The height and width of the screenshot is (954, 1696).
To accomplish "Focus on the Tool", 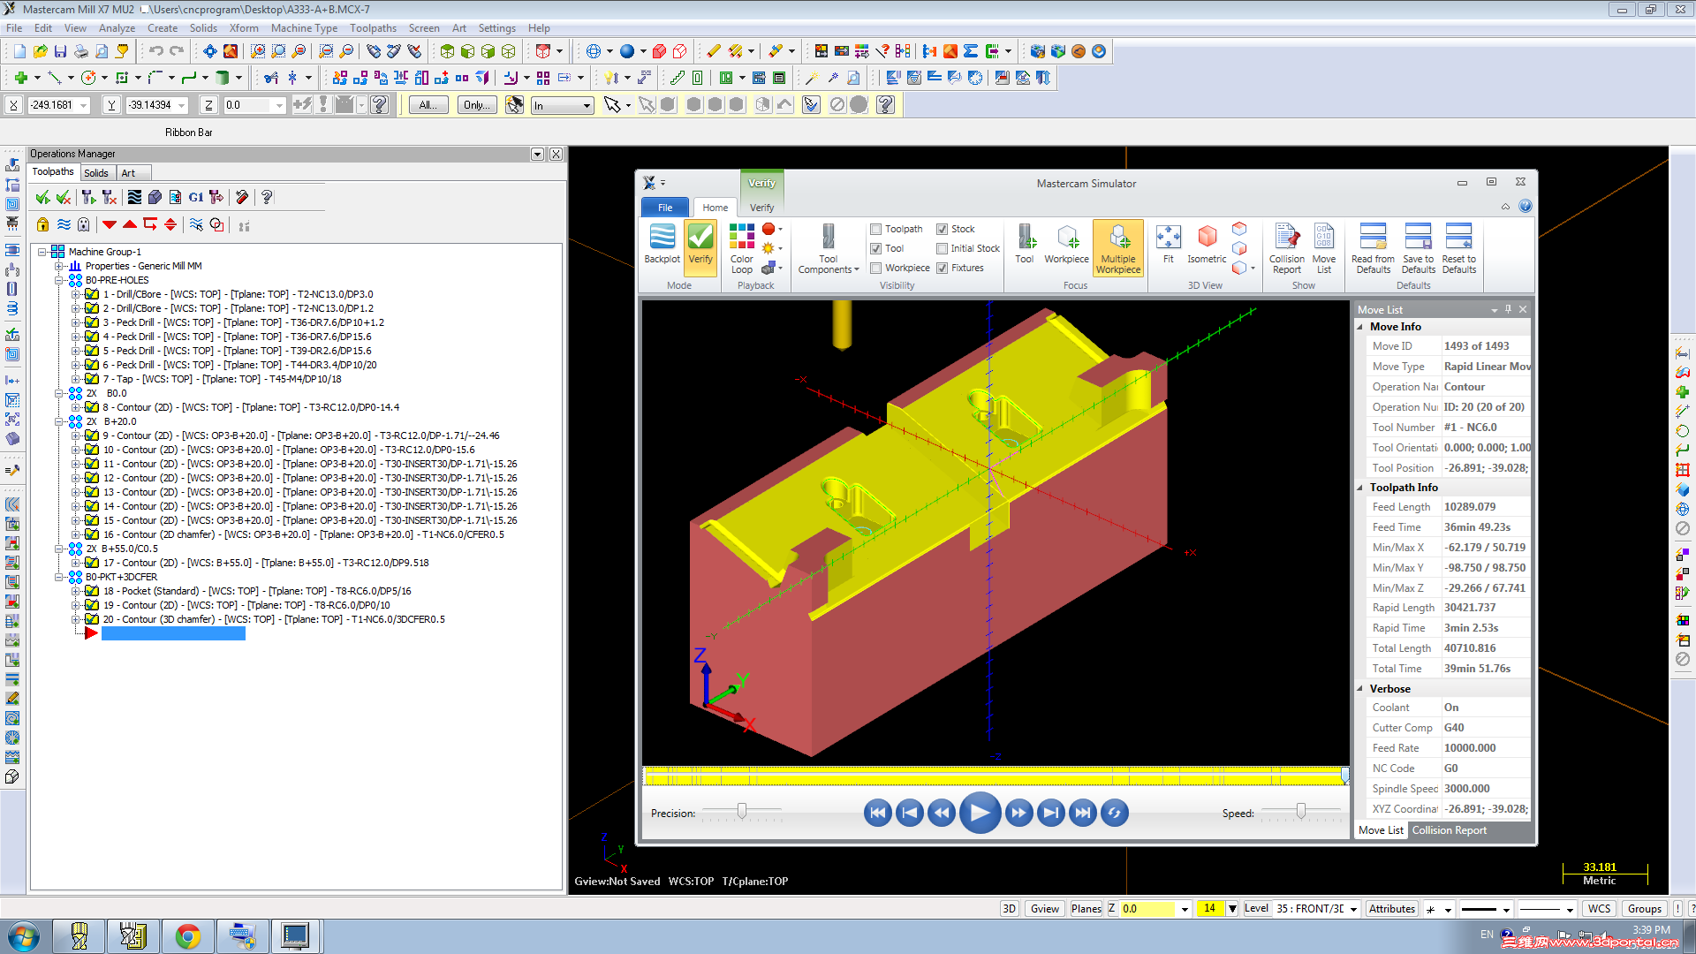I will point(1024,244).
